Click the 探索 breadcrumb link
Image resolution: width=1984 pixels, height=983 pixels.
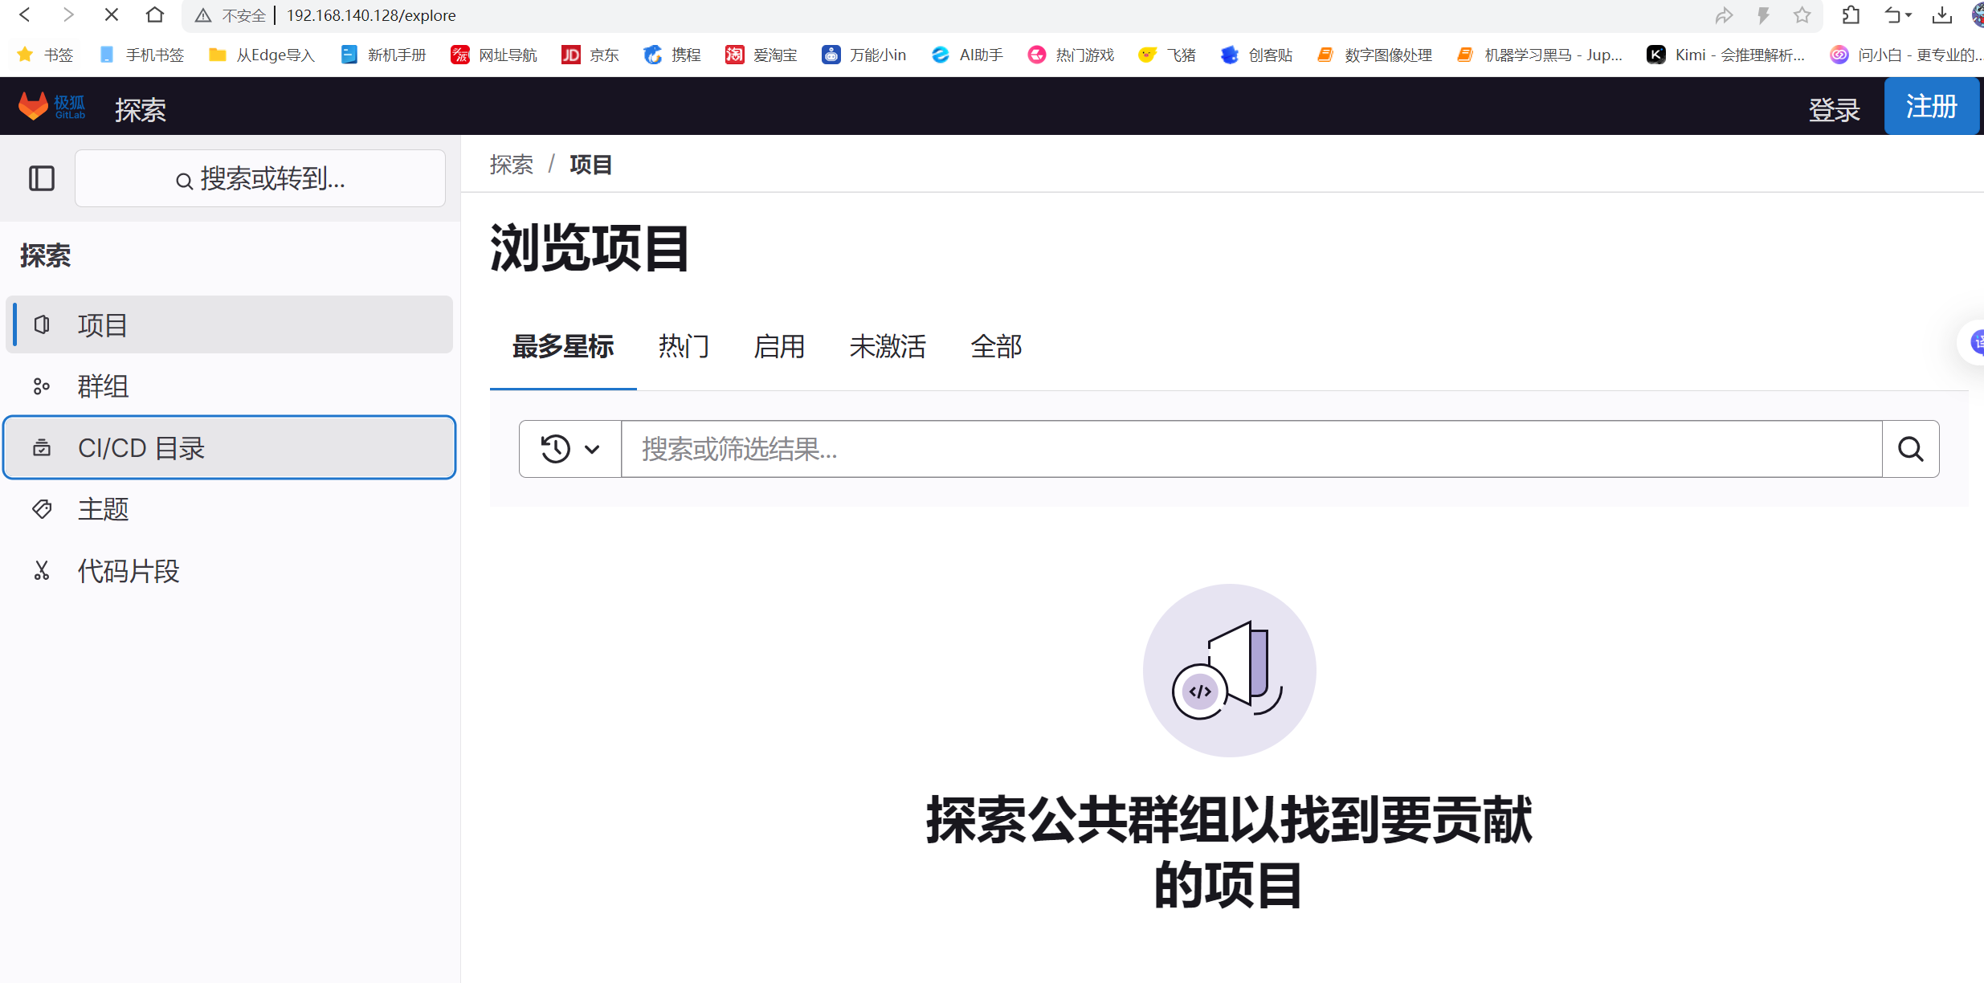512,165
